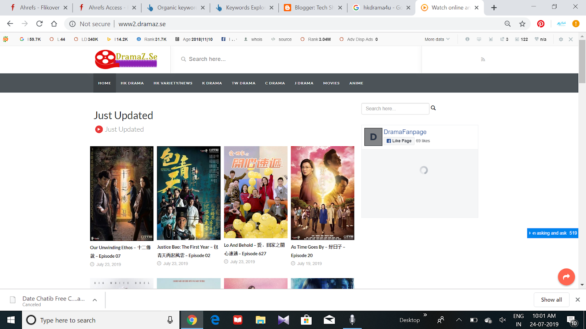Image resolution: width=586 pixels, height=329 pixels.
Task: Go to the browser home page
Action: pos(54,24)
